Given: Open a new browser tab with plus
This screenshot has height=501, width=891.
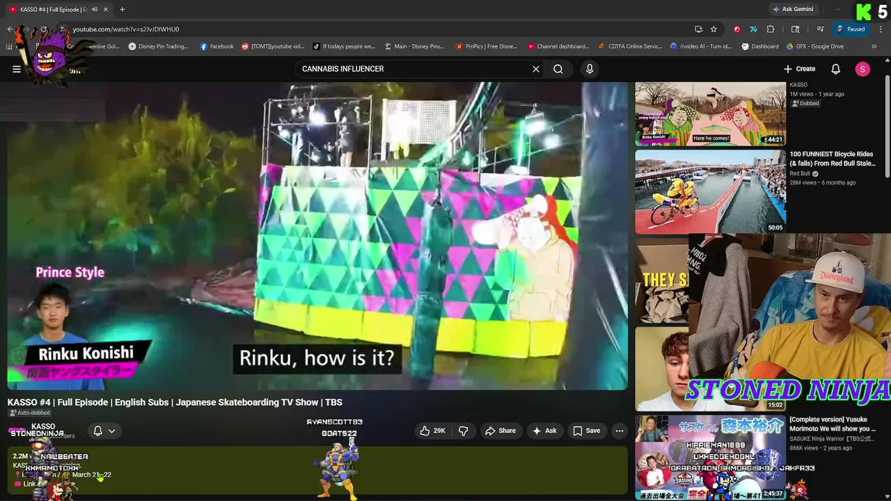Looking at the screenshot, I should 122,9.
